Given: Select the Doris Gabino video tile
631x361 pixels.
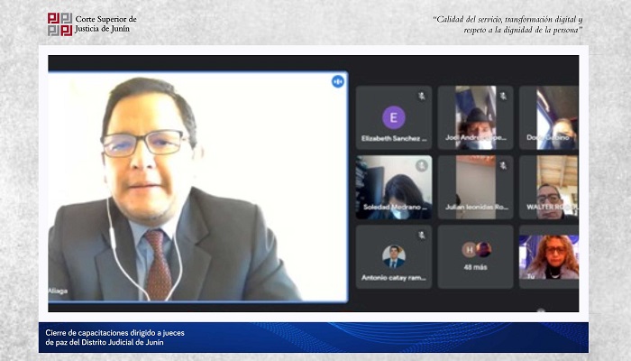Looking at the screenshot, I should (x=549, y=117).
